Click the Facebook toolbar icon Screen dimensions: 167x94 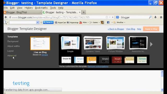tap(108, 22)
